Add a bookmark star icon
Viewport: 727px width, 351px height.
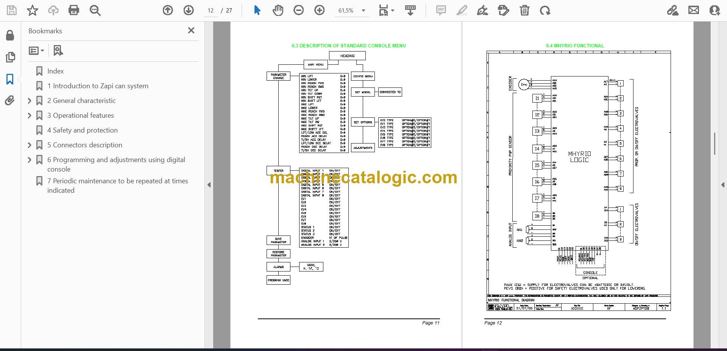(33, 10)
